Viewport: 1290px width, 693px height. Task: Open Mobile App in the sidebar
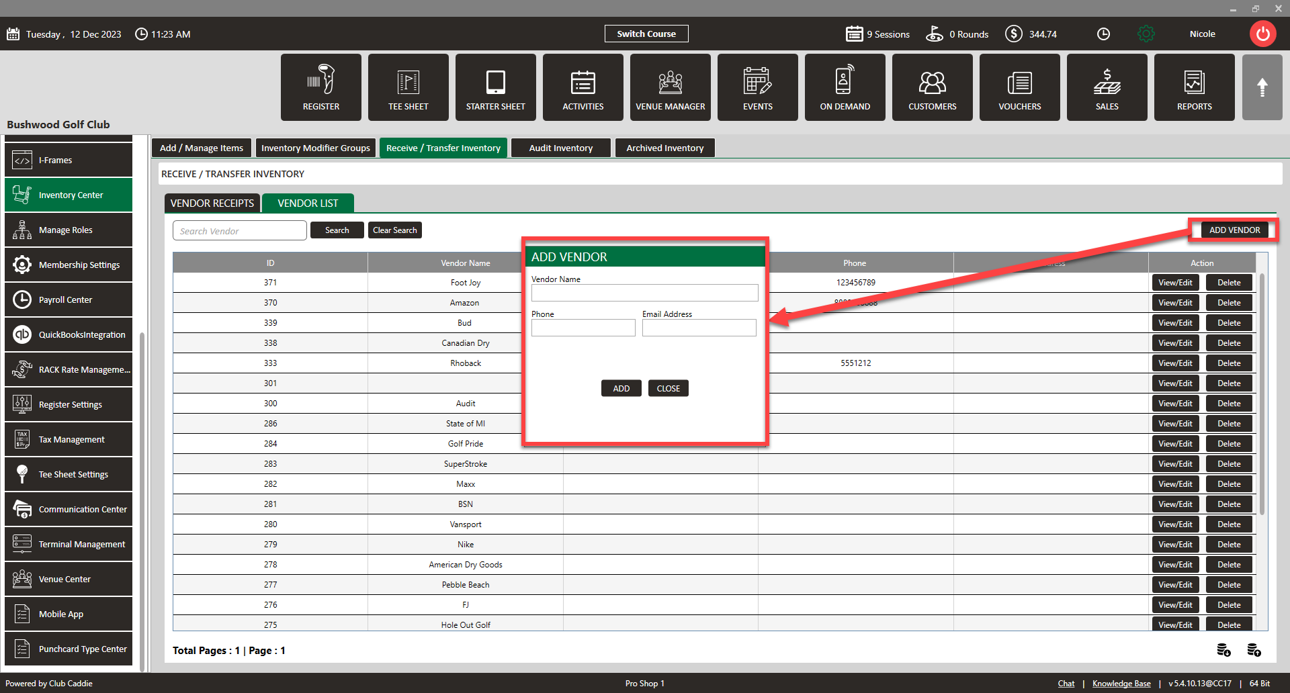[x=69, y=614]
